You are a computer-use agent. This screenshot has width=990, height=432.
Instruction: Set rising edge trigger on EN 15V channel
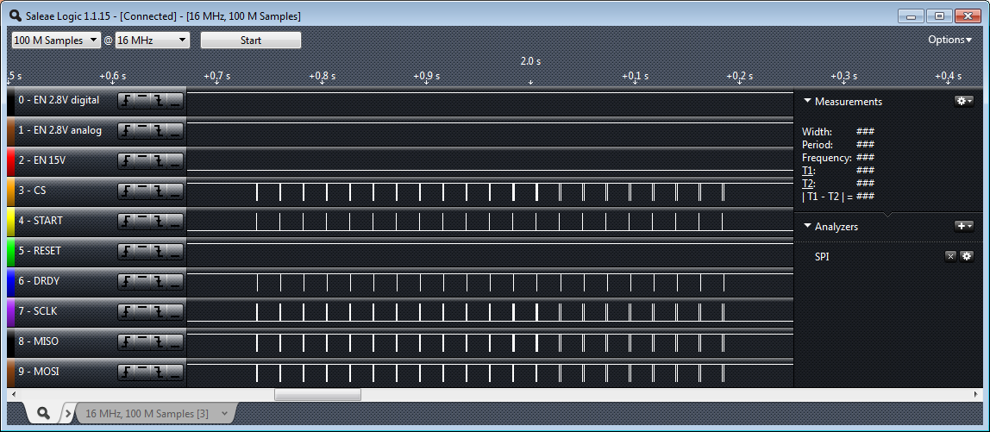point(126,160)
